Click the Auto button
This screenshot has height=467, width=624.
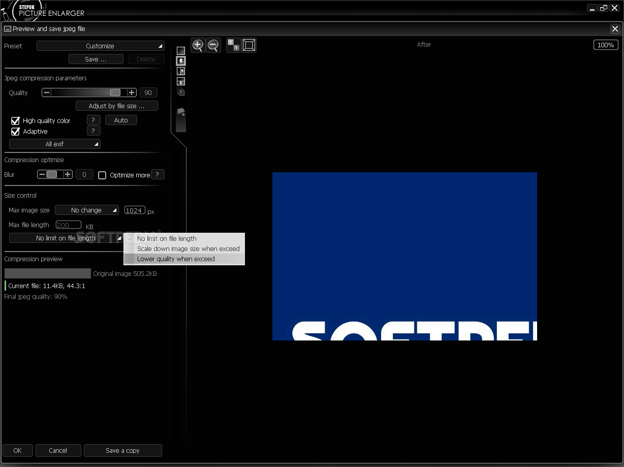121,120
